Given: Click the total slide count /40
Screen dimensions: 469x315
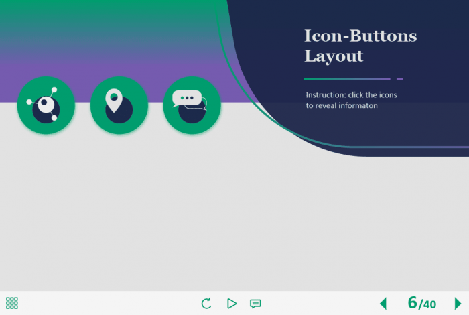Looking at the screenshot, I should pos(428,304).
